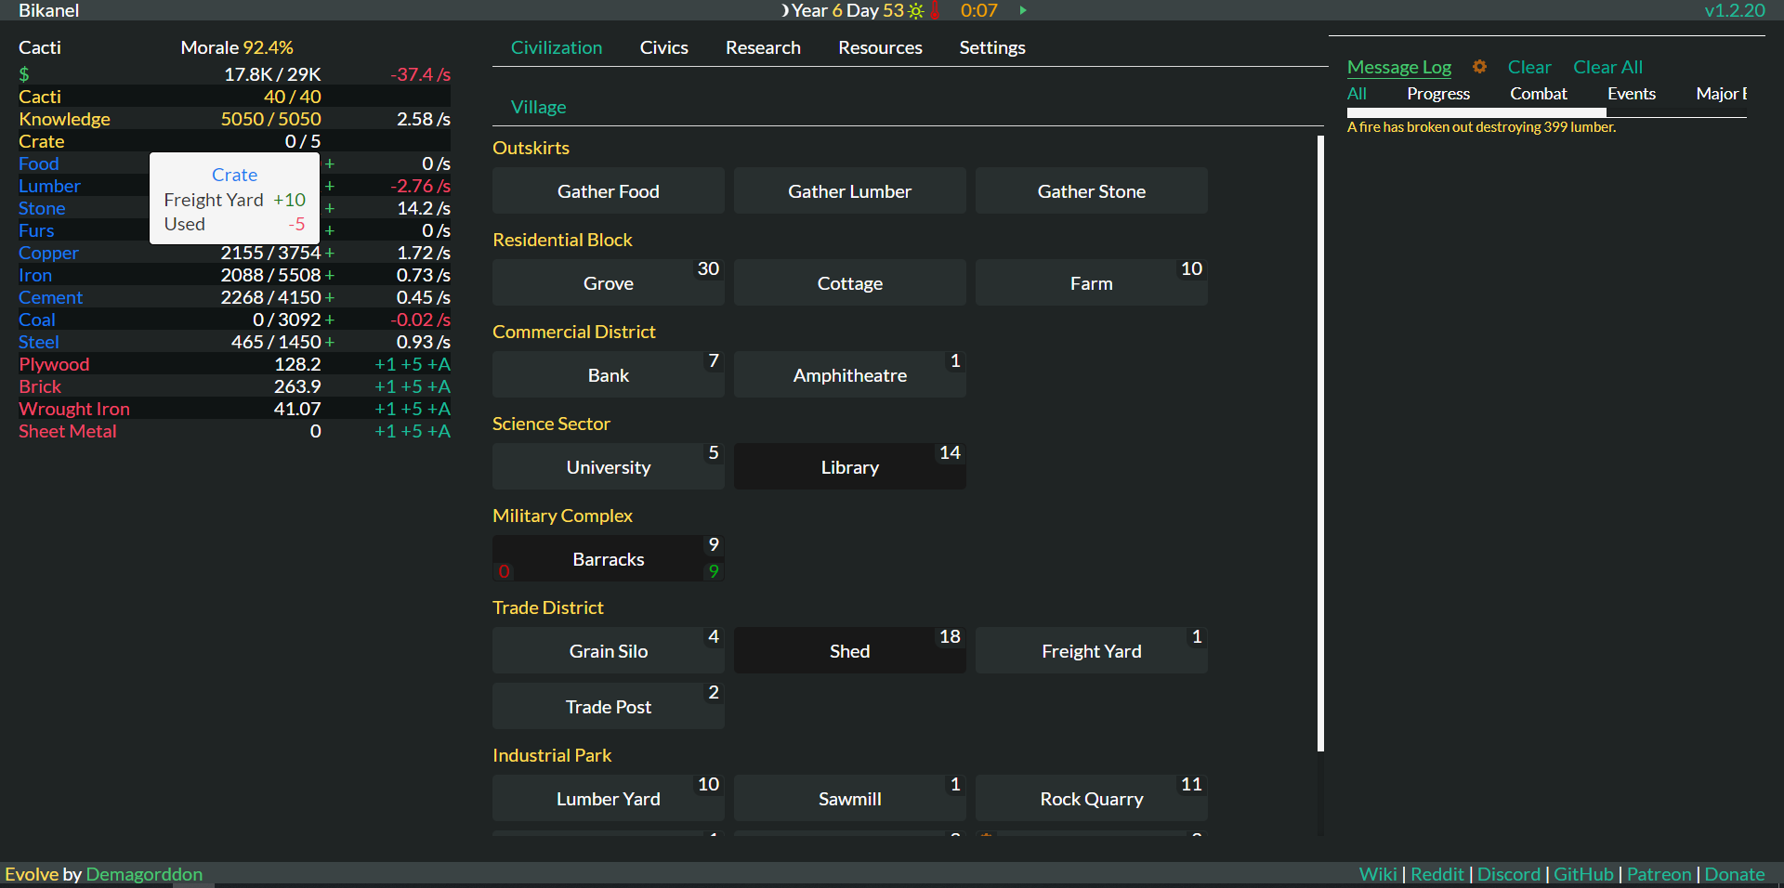Screen dimensions: 1784x888
Task: Click the message filter horizontal scrollbar
Action: (1476, 112)
